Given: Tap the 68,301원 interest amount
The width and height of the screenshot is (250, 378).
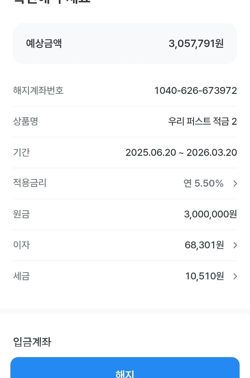Looking at the screenshot, I should pyautogui.click(x=204, y=245).
